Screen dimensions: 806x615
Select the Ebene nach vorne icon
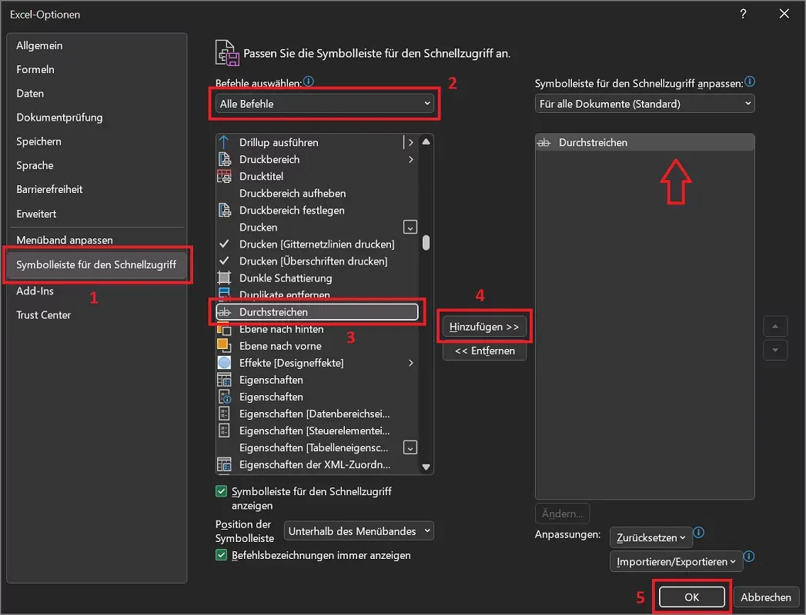pyautogui.click(x=225, y=346)
